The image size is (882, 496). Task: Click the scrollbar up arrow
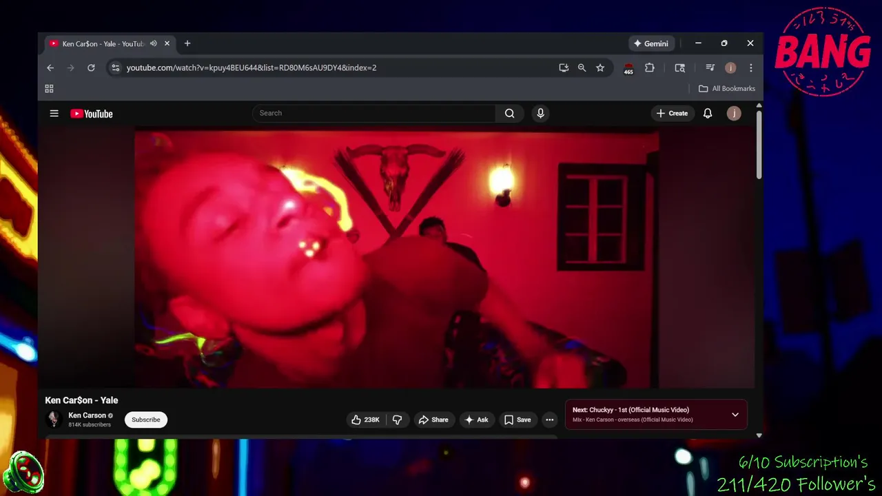pyautogui.click(x=759, y=105)
